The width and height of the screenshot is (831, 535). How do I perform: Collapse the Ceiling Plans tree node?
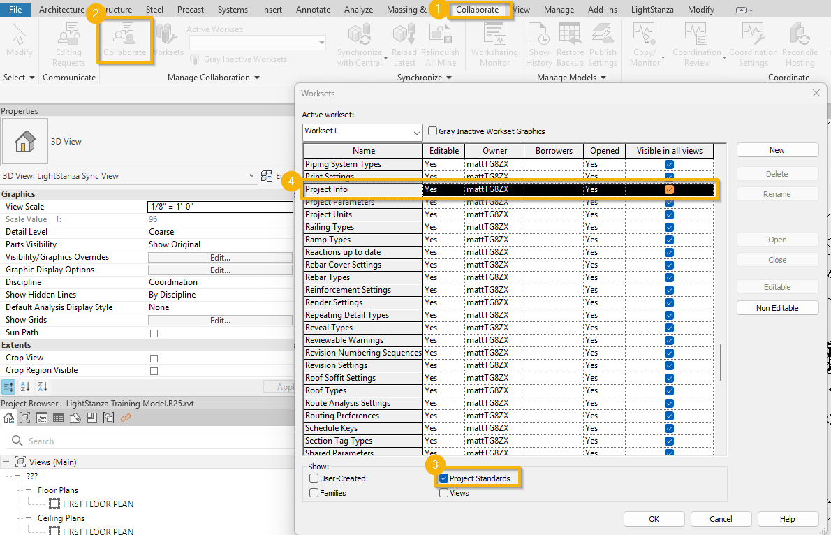pyautogui.click(x=29, y=518)
